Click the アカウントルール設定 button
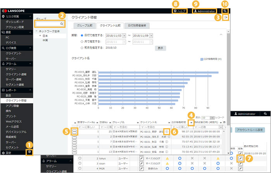This screenshot has width=271, height=173. (x=249, y=130)
